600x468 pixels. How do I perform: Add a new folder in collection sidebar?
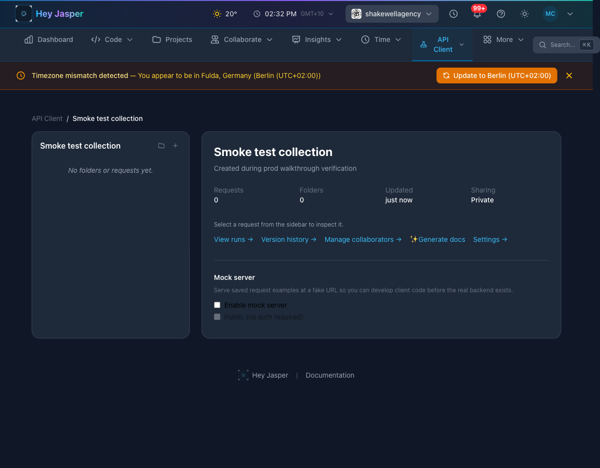[x=161, y=146]
